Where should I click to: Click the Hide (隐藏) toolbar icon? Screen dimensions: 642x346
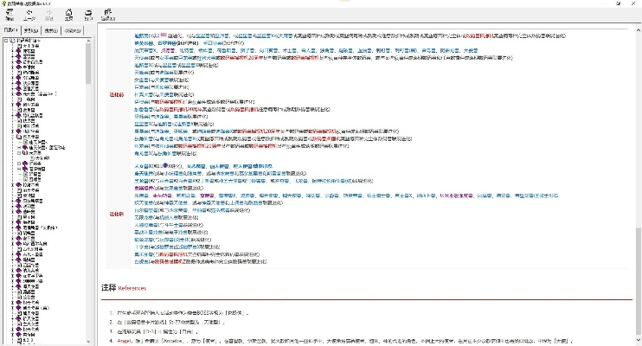[x=10, y=15]
